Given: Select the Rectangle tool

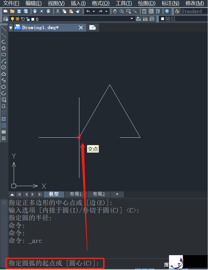Looking at the screenshot, I should (x=4, y=55).
